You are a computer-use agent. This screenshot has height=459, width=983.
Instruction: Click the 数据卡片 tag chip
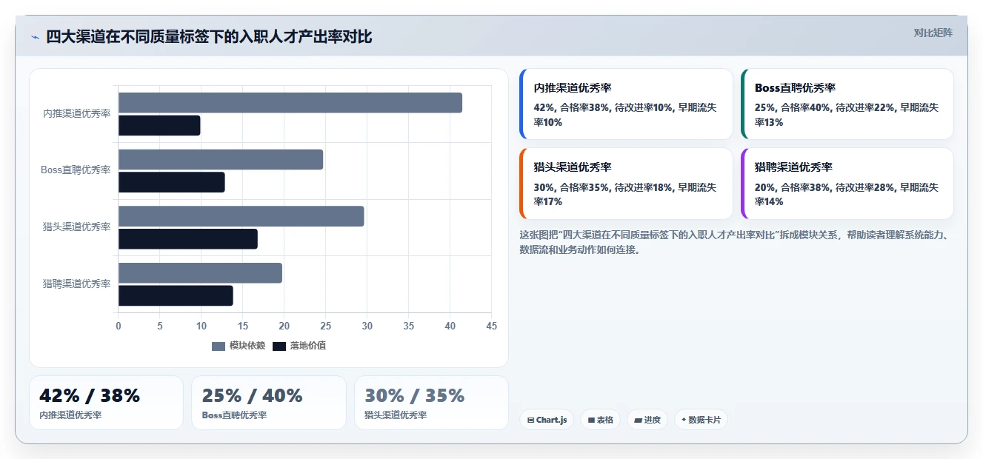tap(701, 420)
